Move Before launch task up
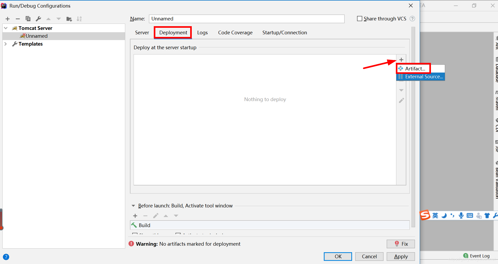498x264 pixels. 166,216
